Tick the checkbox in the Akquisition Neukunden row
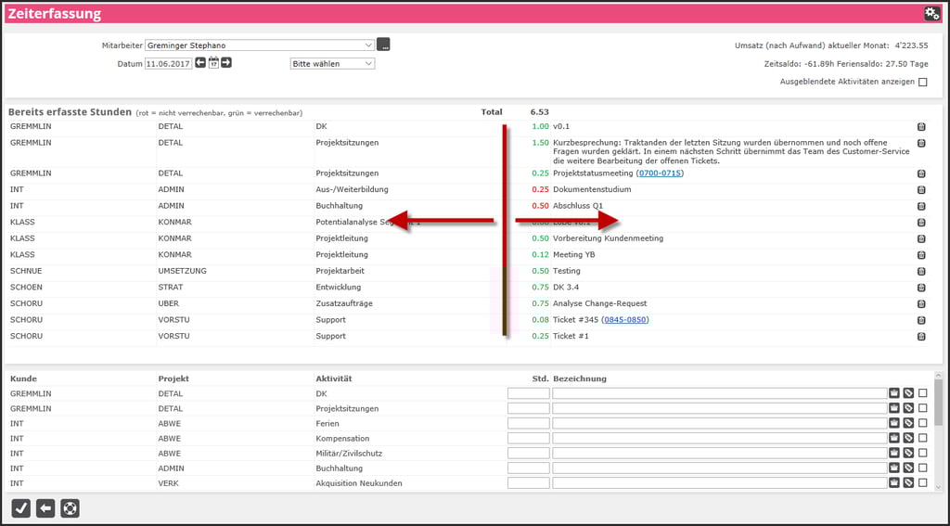Screen dimensions: 950x526 click(922, 482)
